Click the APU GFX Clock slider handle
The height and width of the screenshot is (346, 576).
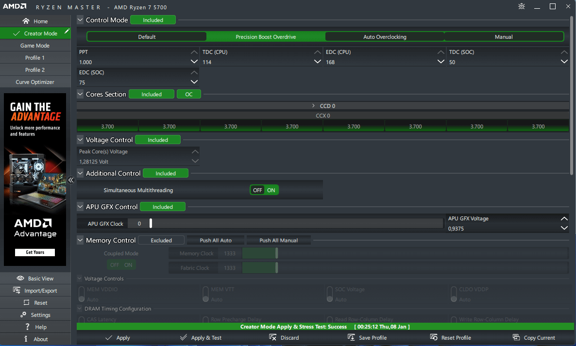tap(151, 223)
